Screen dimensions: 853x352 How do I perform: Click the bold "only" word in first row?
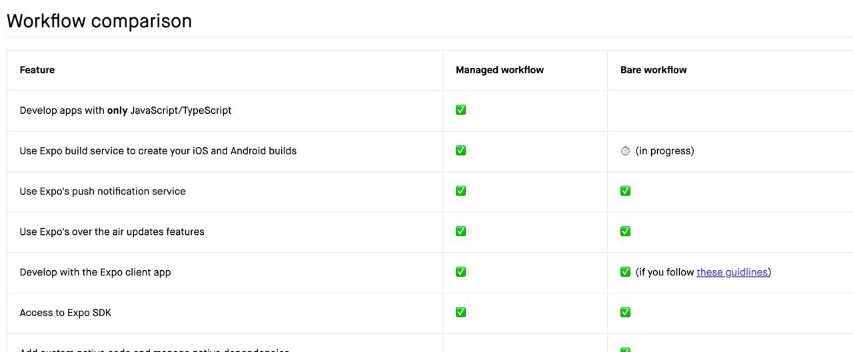coord(117,110)
